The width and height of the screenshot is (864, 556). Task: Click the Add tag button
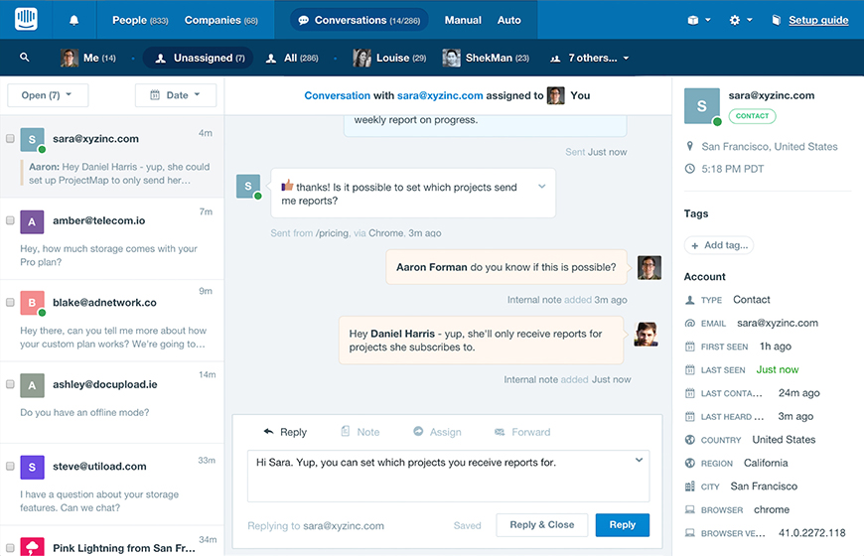pyautogui.click(x=719, y=245)
